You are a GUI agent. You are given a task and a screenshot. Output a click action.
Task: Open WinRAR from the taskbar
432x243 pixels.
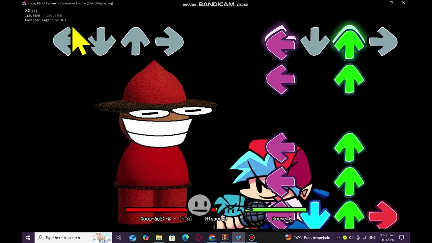click(x=225, y=238)
